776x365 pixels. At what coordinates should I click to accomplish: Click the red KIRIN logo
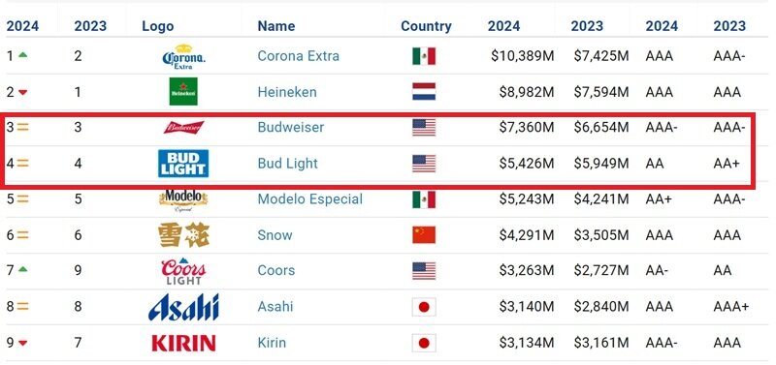tap(183, 343)
